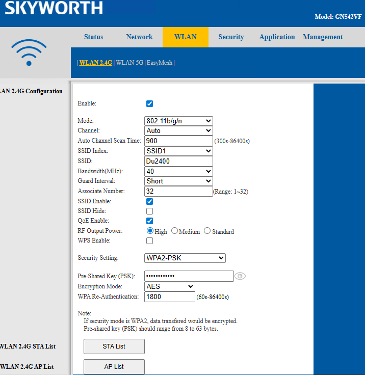Select Medium RF output power
The width and height of the screenshot is (365, 375).
click(x=174, y=231)
